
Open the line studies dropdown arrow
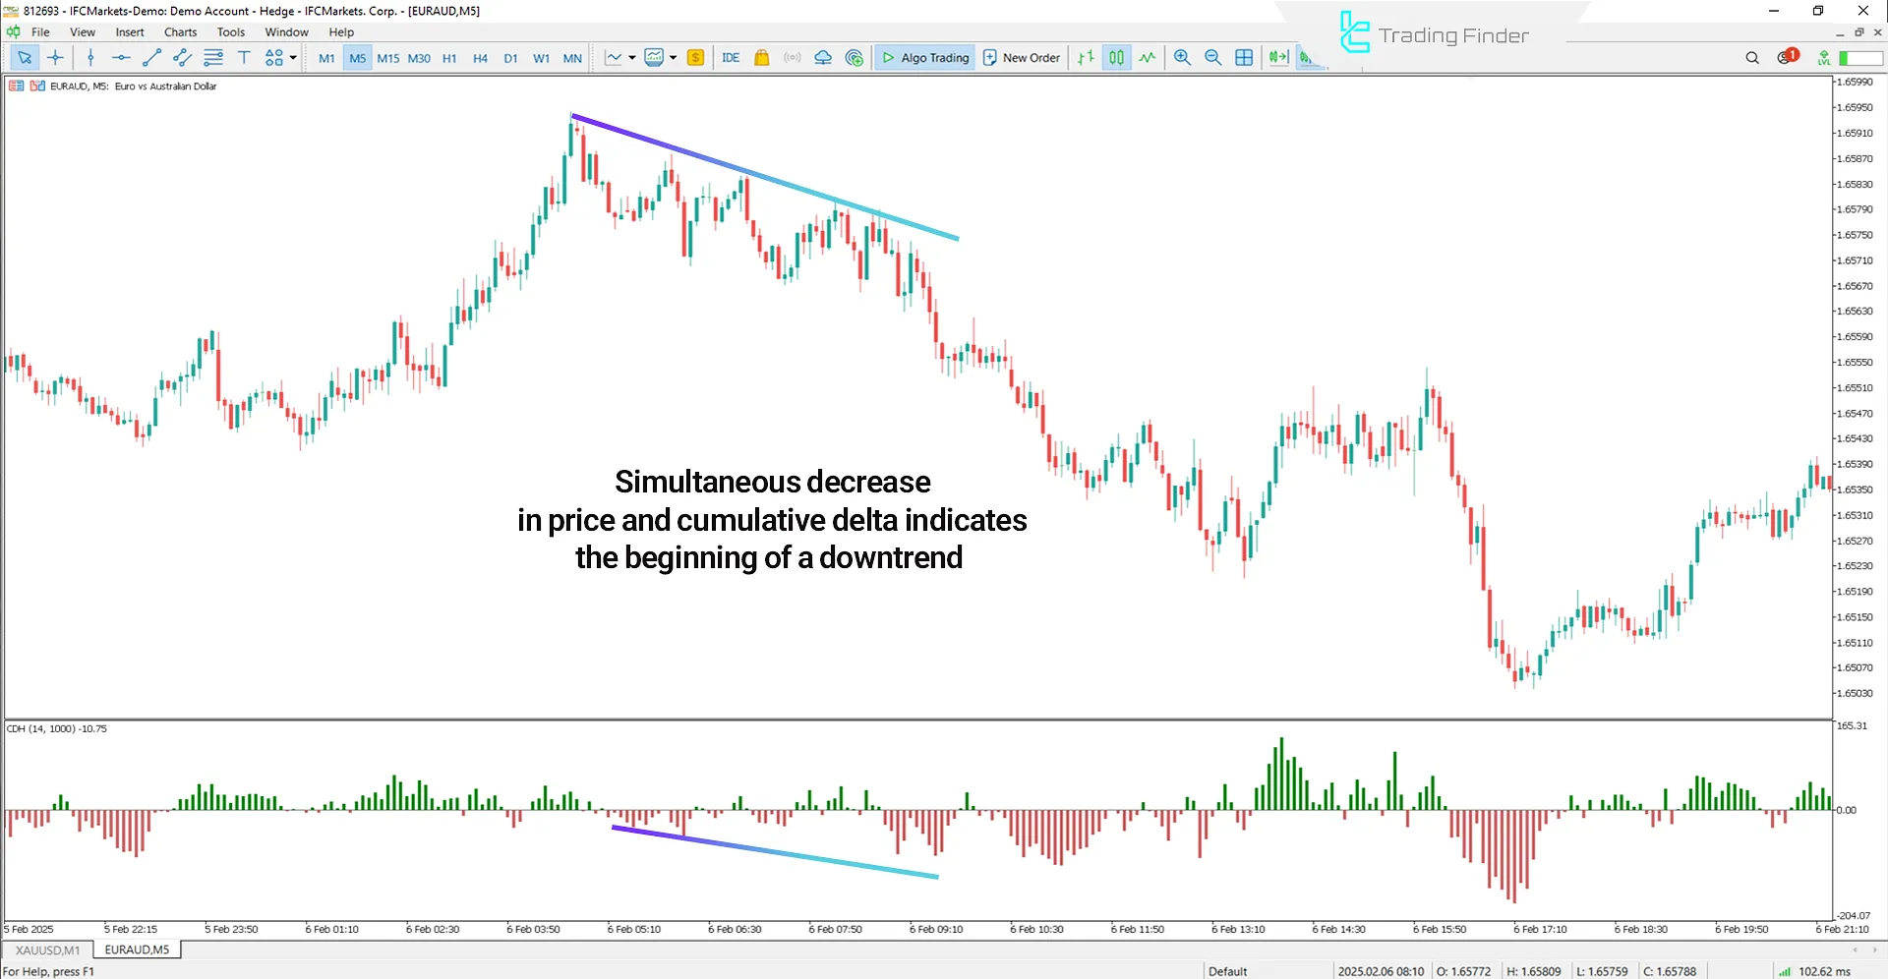click(x=632, y=57)
